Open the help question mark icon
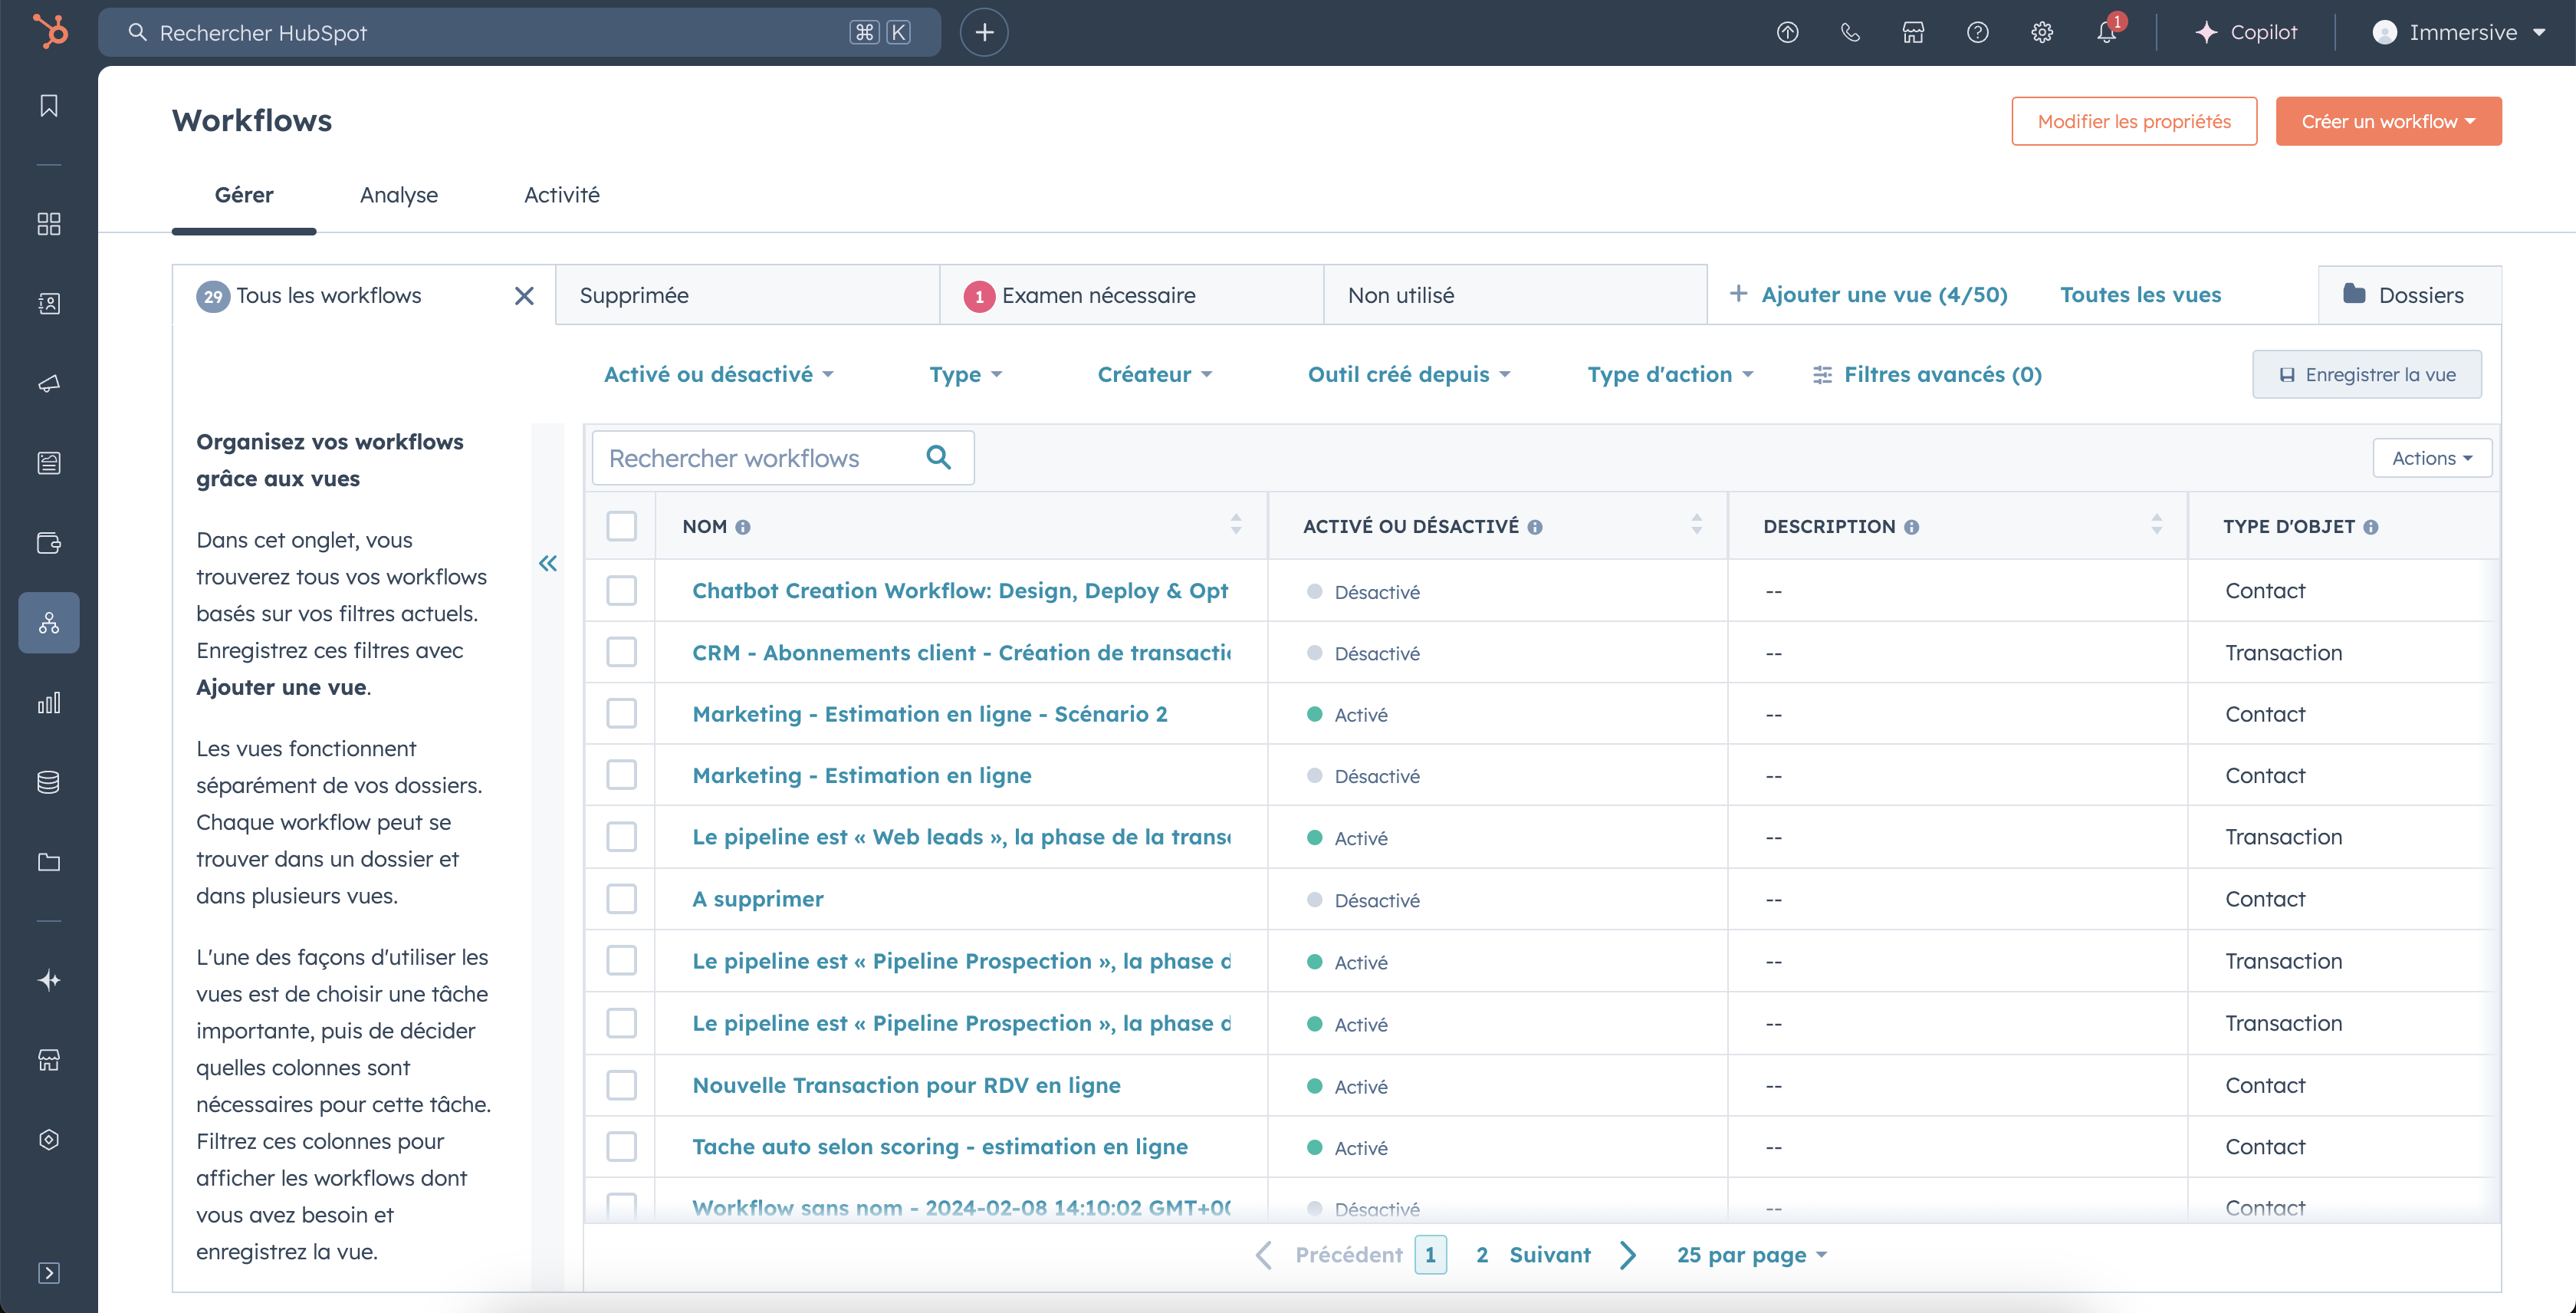The width and height of the screenshot is (2576, 1313). [1977, 32]
